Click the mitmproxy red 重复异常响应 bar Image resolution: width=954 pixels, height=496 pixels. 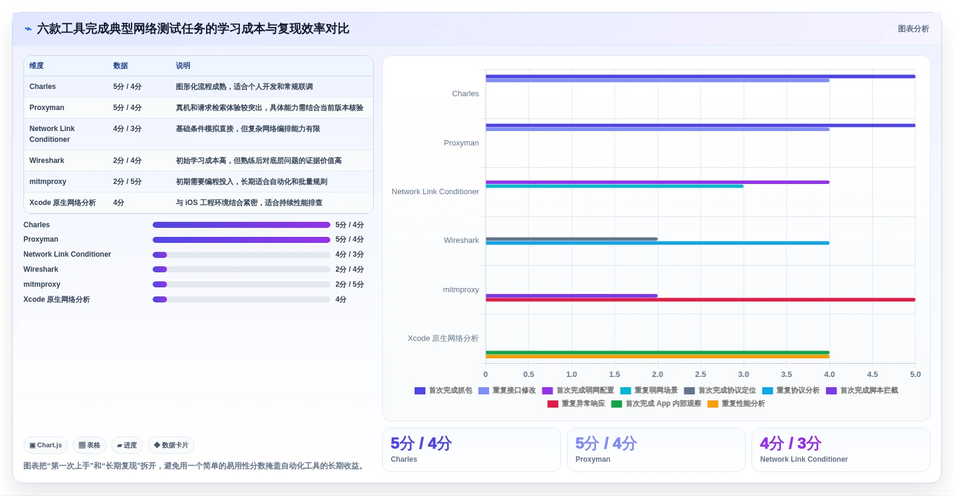(700, 299)
